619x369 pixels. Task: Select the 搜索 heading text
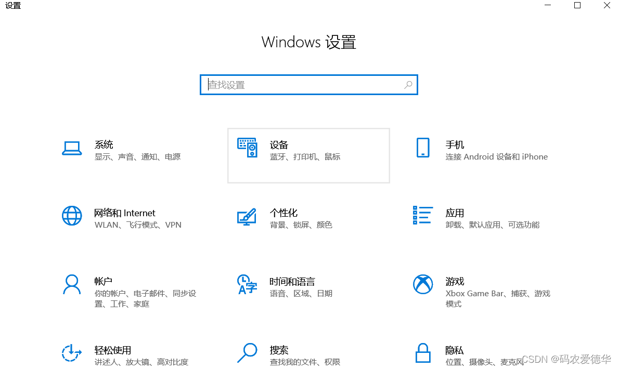(x=279, y=350)
